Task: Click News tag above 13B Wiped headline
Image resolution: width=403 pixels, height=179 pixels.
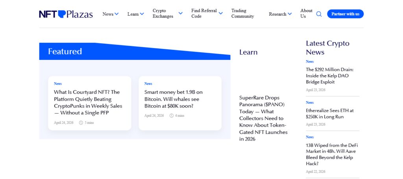Action: click(x=310, y=137)
